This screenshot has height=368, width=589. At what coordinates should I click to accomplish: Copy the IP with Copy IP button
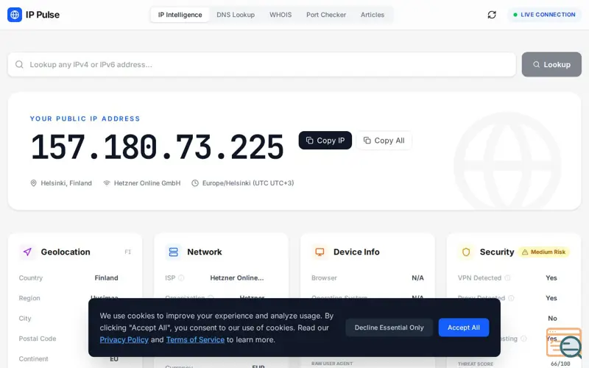click(x=325, y=141)
